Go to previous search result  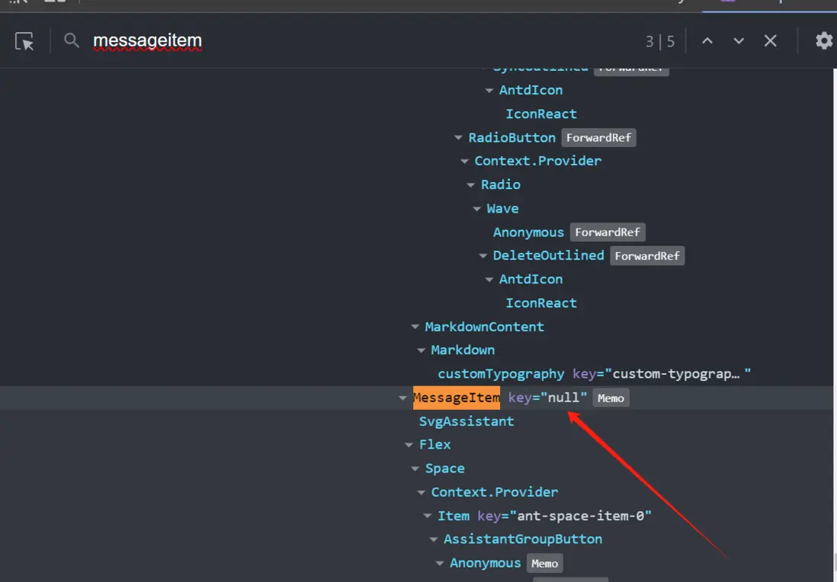point(707,41)
